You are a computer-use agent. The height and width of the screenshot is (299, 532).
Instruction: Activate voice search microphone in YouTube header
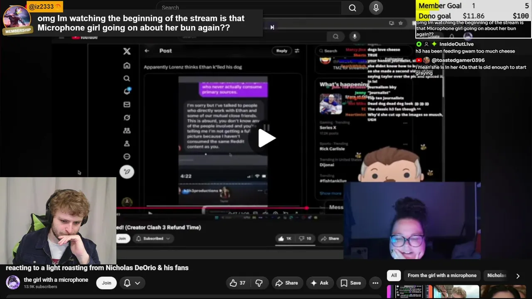click(x=376, y=7)
